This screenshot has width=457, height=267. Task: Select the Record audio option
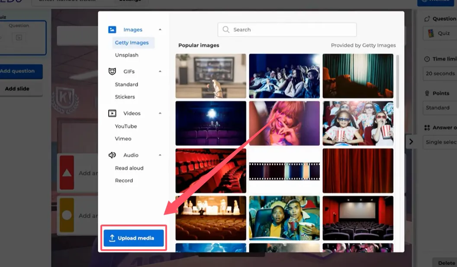pos(124,180)
